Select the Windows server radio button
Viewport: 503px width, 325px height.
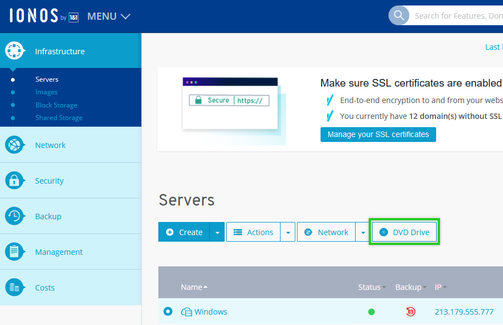click(x=168, y=311)
